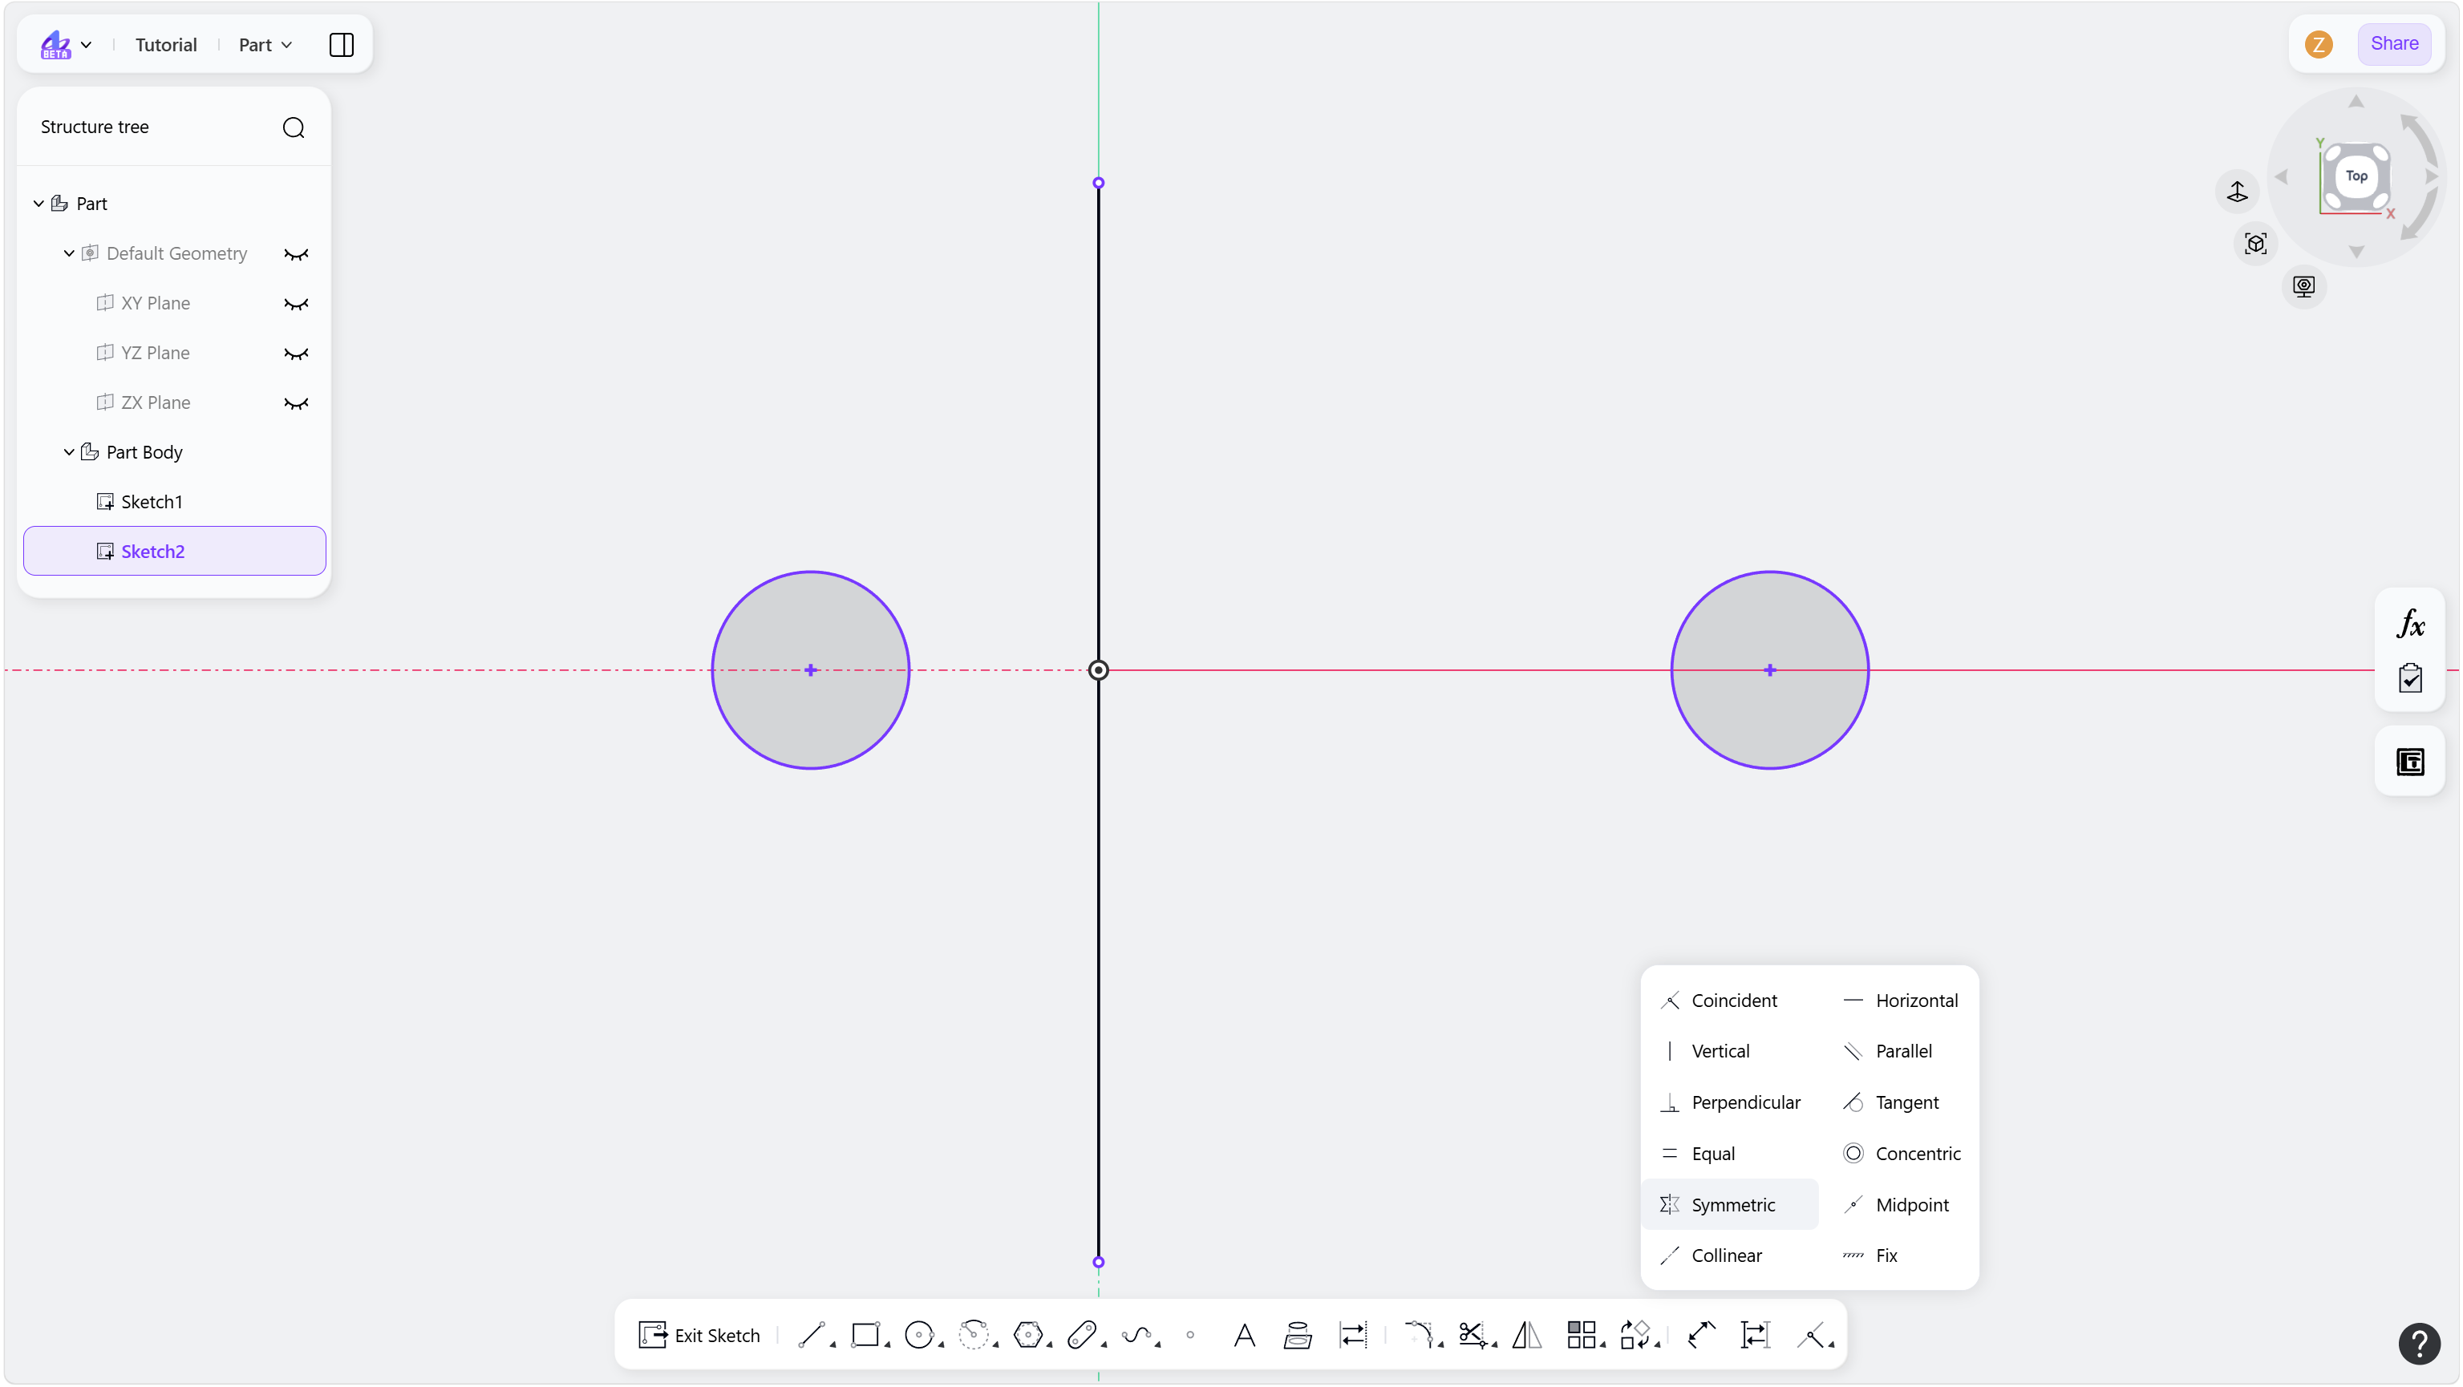This screenshot has width=2463, height=1387.
Task: Select the Line sketch tool
Action: point(811,1334)
